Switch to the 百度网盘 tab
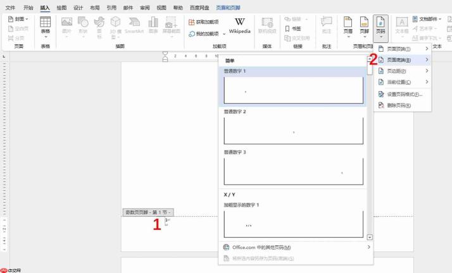The width and height of the screenshot is (452, 273). click(x=199, y=8)
